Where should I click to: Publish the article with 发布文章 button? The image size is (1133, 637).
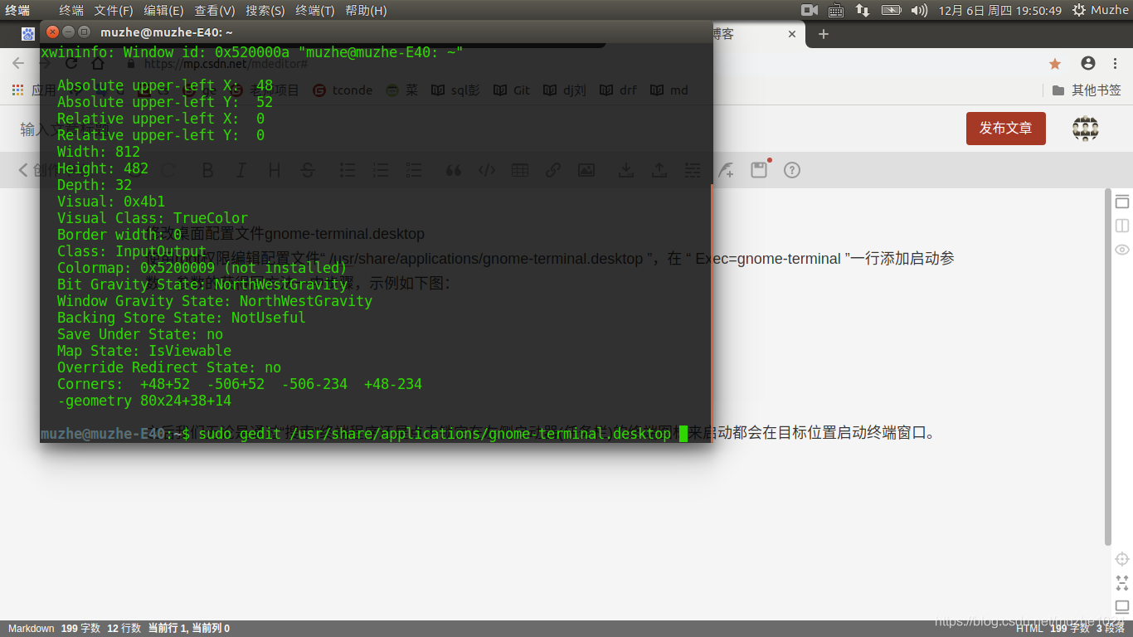[1006, 128]
